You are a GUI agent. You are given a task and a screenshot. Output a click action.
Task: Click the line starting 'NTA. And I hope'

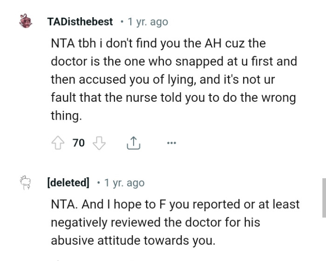(175, 205)
